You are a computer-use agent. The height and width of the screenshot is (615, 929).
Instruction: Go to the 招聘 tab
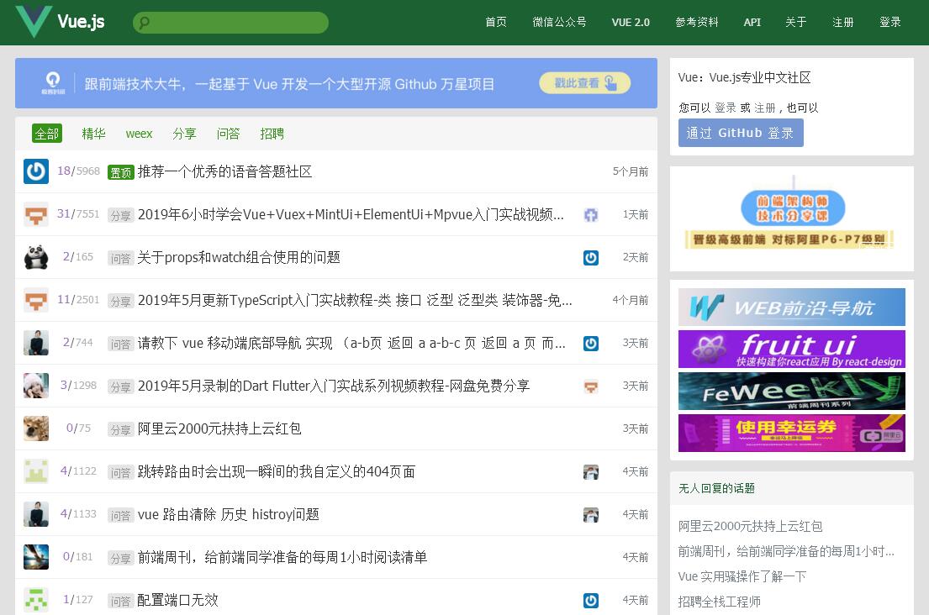point(272,134)
